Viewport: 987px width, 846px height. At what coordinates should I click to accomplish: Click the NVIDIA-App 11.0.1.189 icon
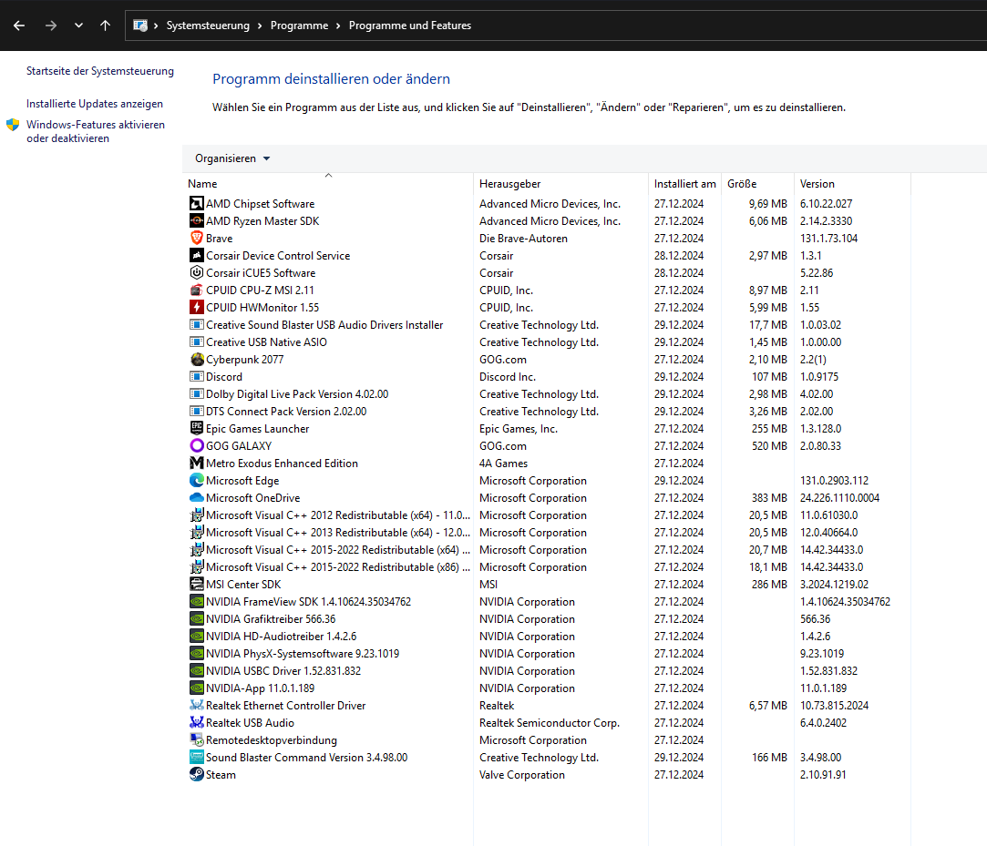click(x=196, y=688)
